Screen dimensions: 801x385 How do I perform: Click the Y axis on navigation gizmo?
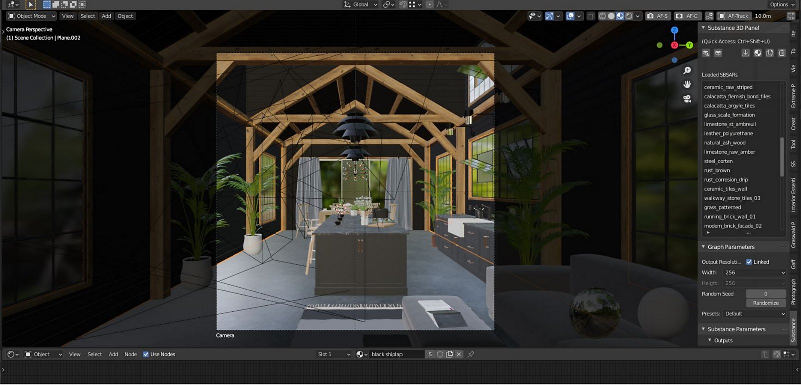[x=689, y=45]
